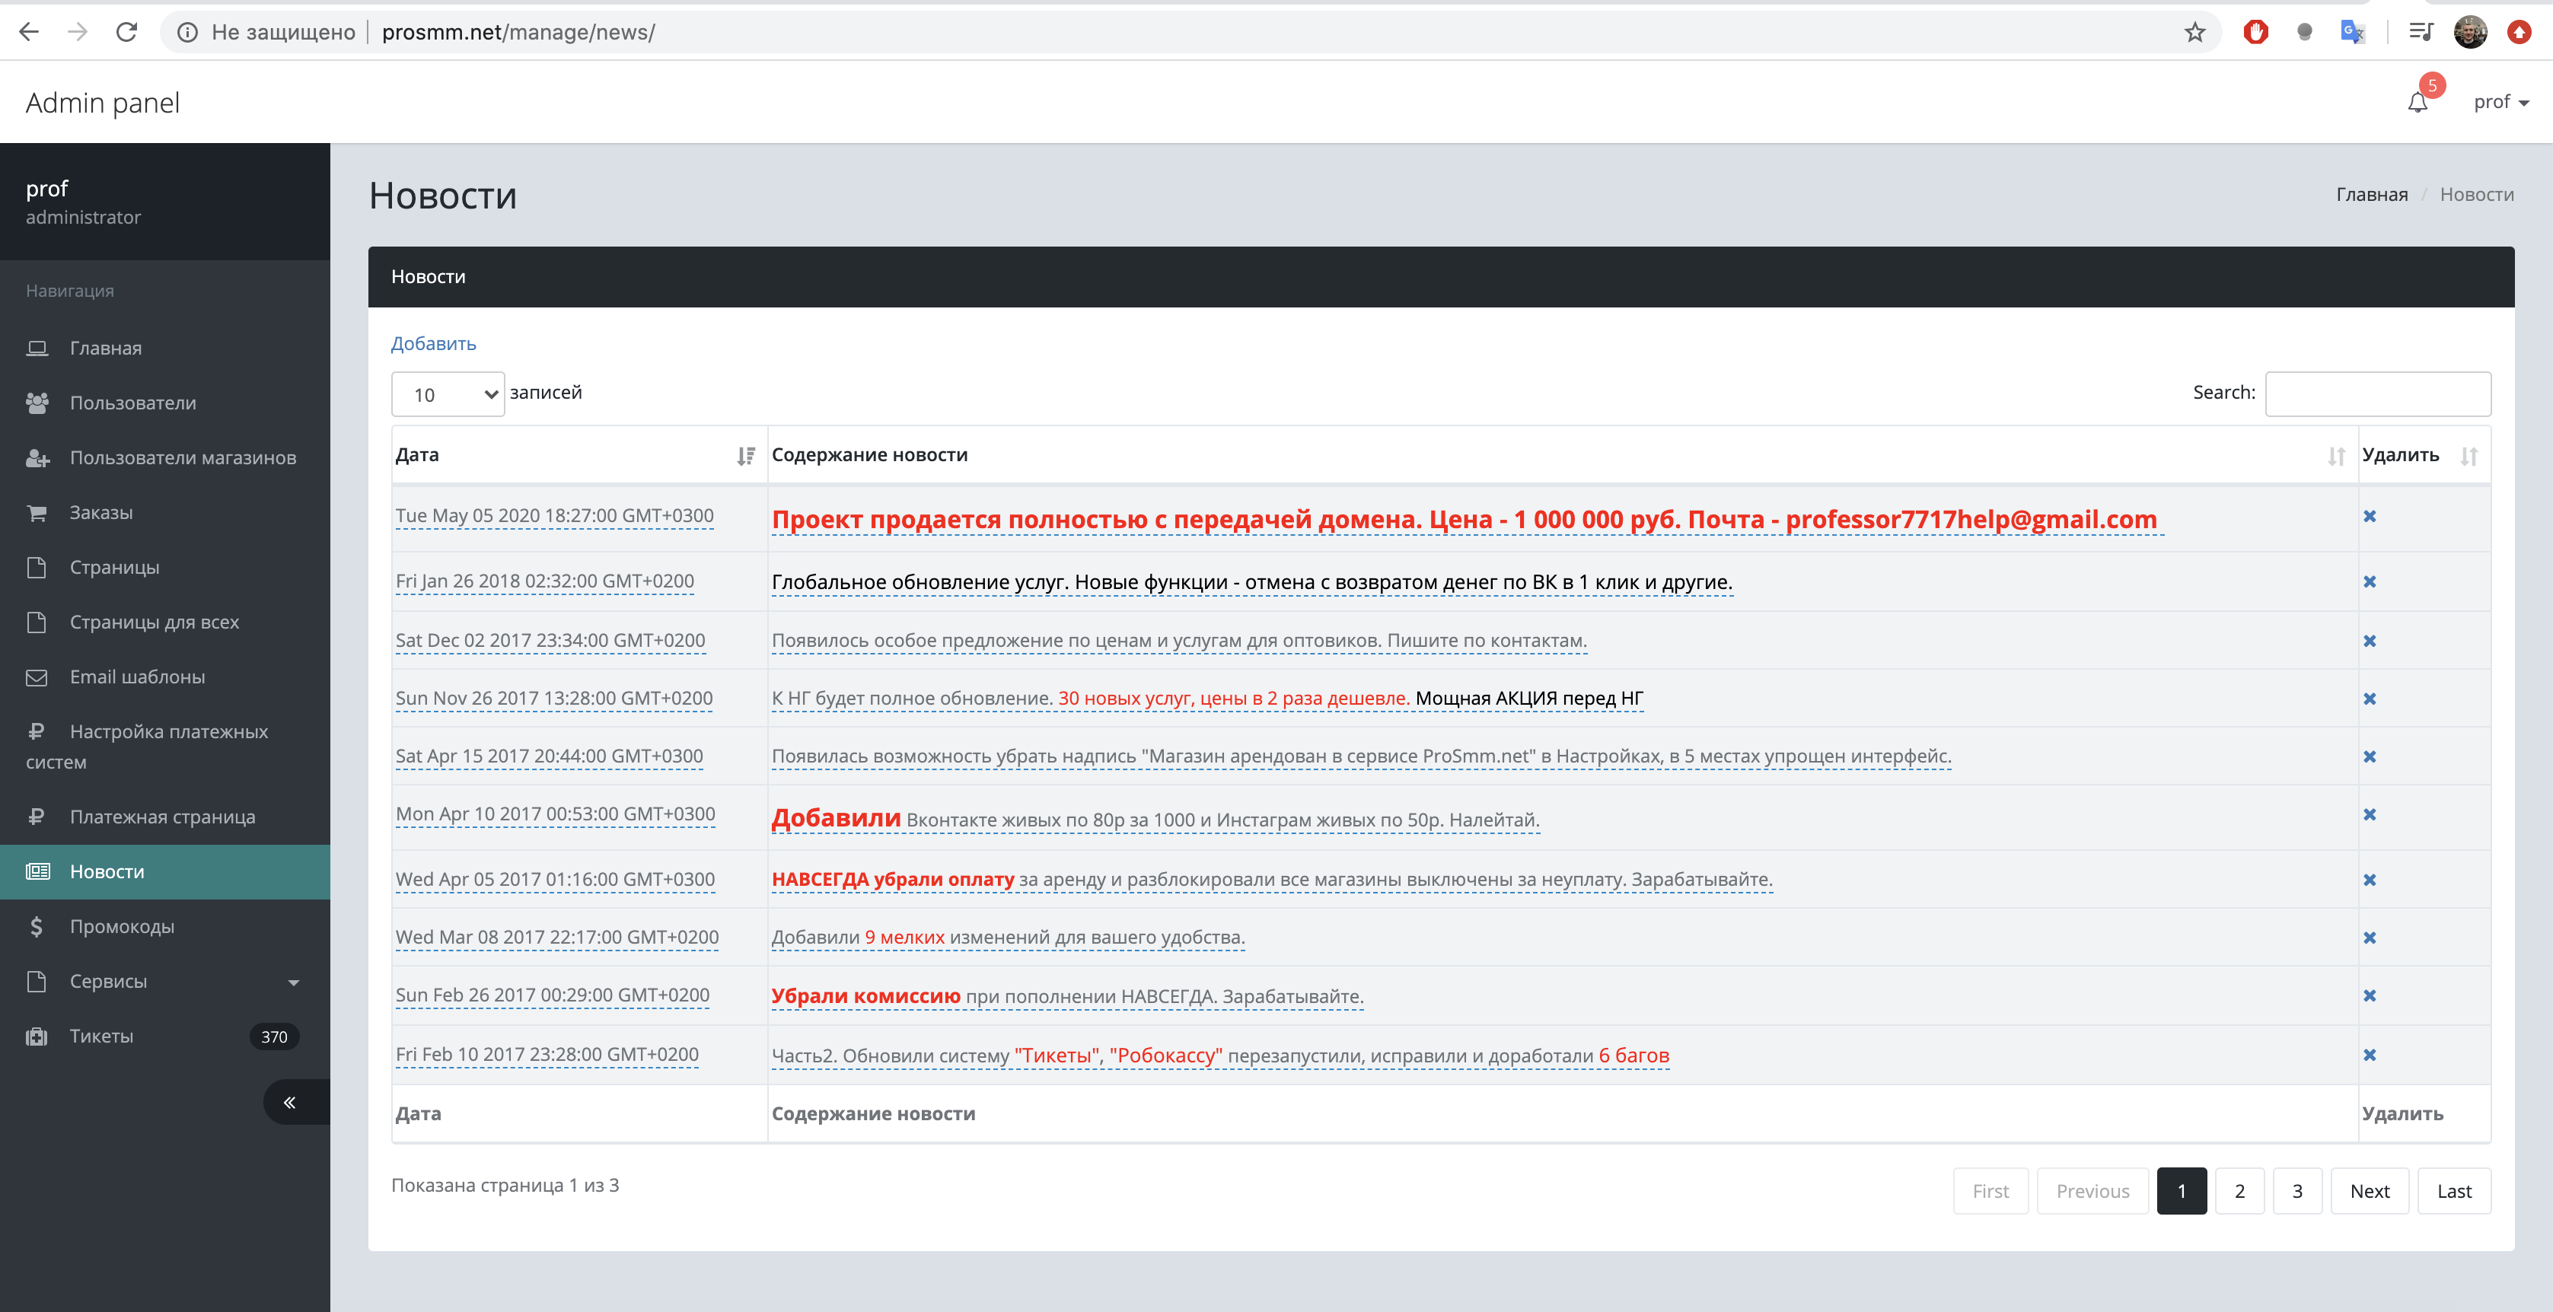This screenshot has height=1312, width=2553.
Task: Jump to page 3 in the pagination
Action: pyautogui.click(x=2296, y=1190)
